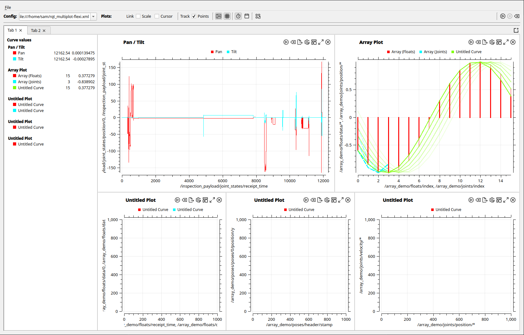Open settings of joints position Untitled Plot
This screenshot has width=524, height=335.
[492, 200]
